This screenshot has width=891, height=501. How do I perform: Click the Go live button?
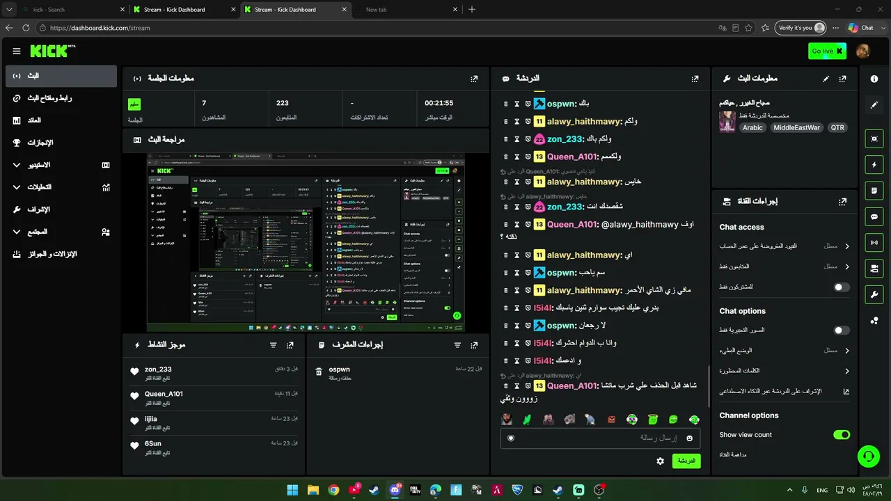[827, 51]
